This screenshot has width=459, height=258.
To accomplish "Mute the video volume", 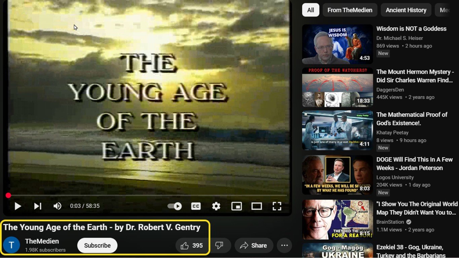I will click(57, 206).
